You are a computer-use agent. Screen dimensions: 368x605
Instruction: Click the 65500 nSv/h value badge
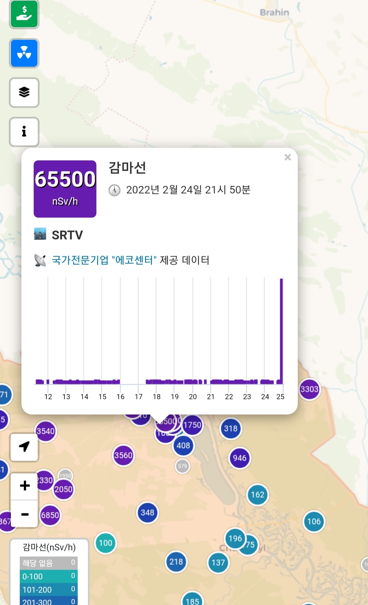click(65, 189)
